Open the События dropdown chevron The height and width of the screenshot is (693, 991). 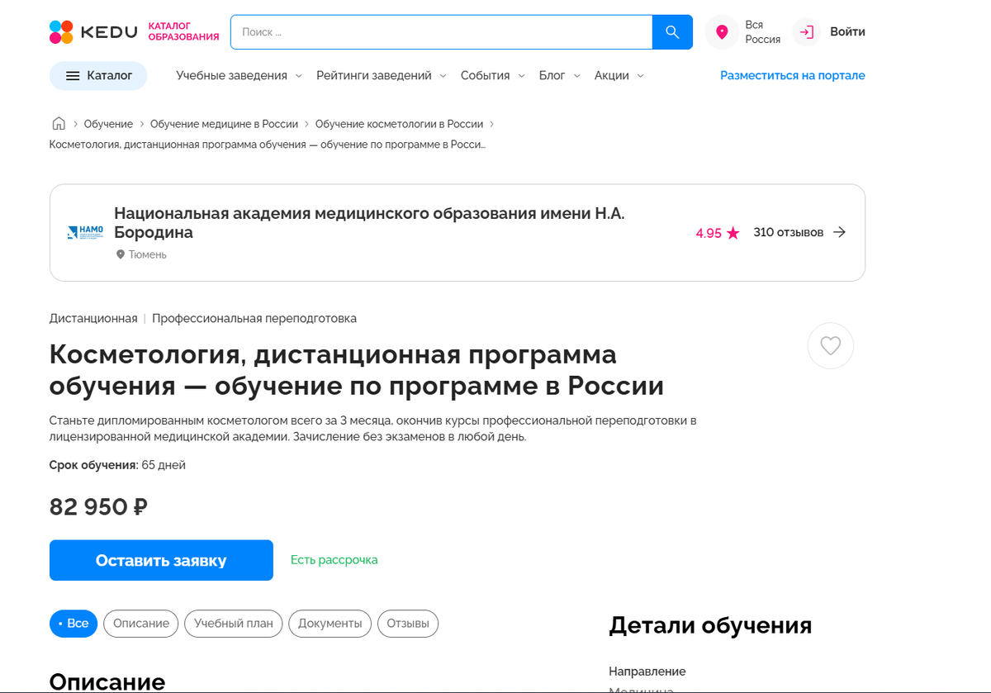click(x=520, y=75)
